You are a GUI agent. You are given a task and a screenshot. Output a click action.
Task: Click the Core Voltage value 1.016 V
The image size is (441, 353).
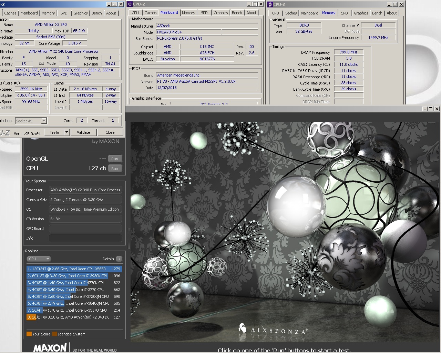click(x=75, y=43)
